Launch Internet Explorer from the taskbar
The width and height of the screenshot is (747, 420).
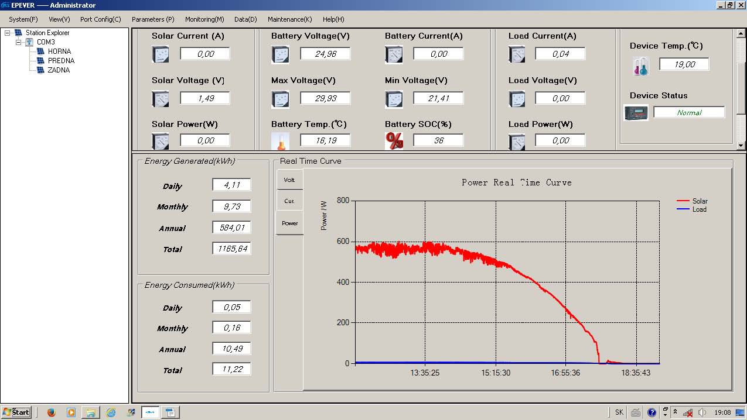(x=111, y=412)
